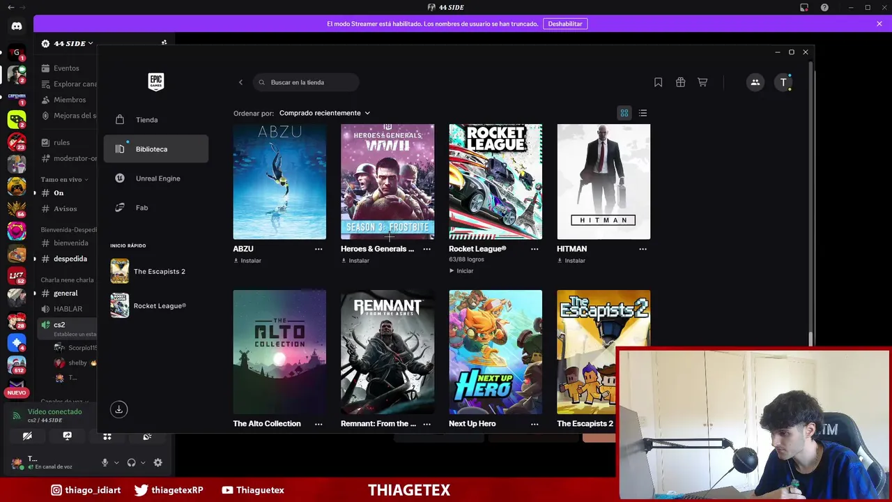Open the ABZU cover thumbnail
Image resolution: width=892 pixels, height=502 pixels.
coord(279,182)
